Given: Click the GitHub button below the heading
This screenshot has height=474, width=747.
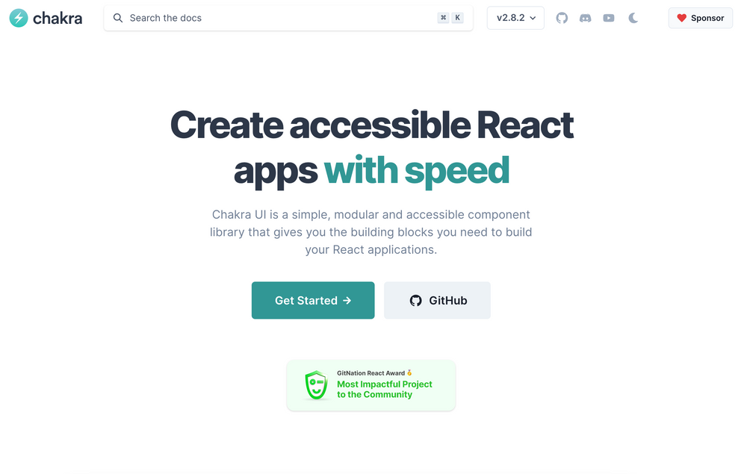Looking at the screenshot, I should click(x=437, y=300).
